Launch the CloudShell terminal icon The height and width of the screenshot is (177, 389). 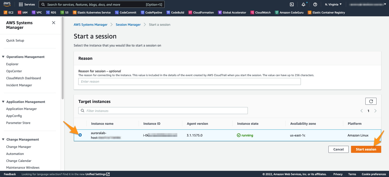coord(292,4)
